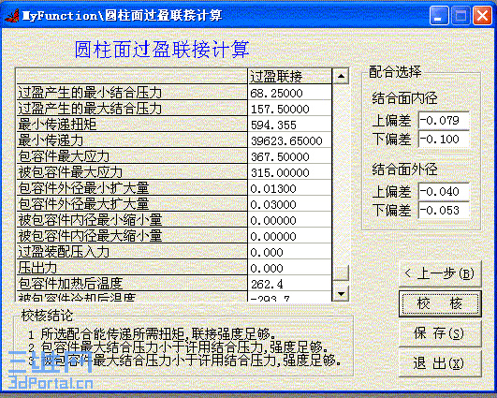The width and height of the screenshot is (497, 398).
Task: Select row 压出力
Action: tap(174, 268)
